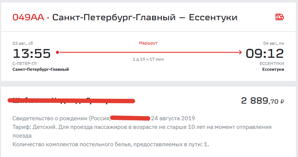The image size is (298, 157).
Task: Click the arrowhead at route line end
Action: (240, 52)
